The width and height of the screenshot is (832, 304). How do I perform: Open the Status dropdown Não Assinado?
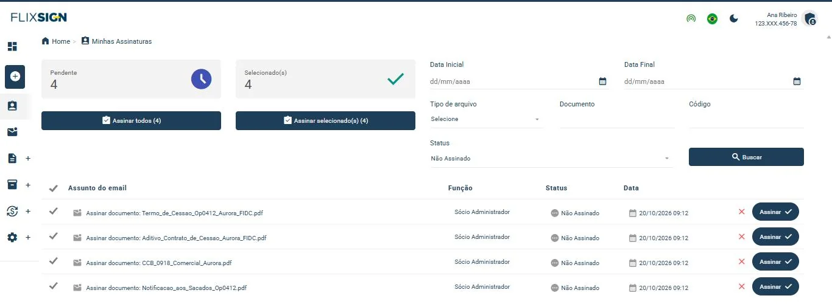point(551,158)
